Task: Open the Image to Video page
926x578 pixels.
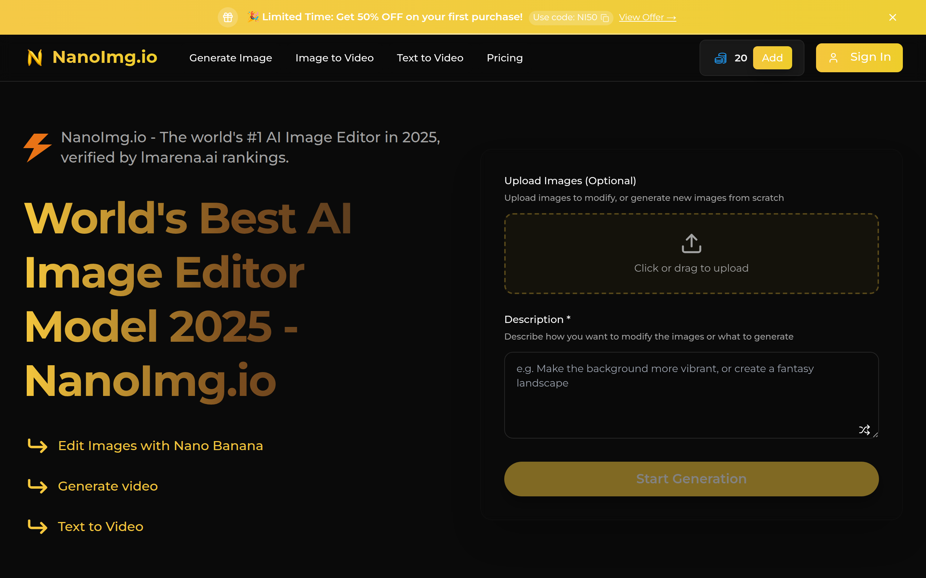Action: pyautogui.click(x=334, y=58)
